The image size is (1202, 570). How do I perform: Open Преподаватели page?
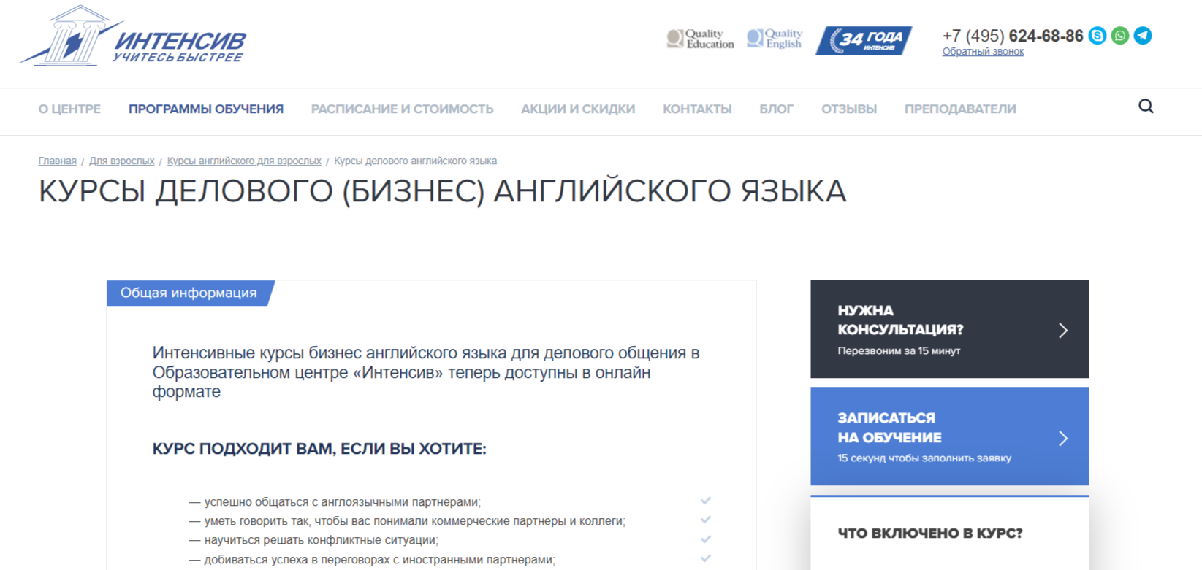[x=960, y=109]
